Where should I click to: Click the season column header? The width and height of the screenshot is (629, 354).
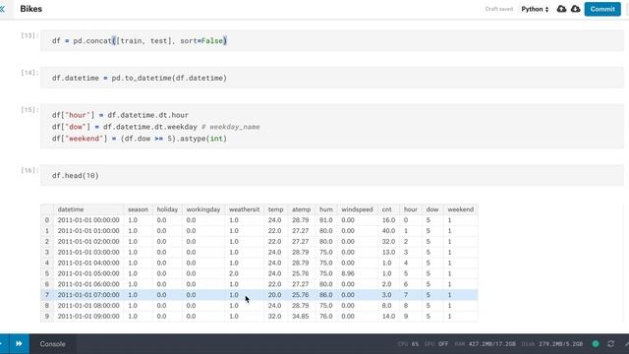pos(138,209)
